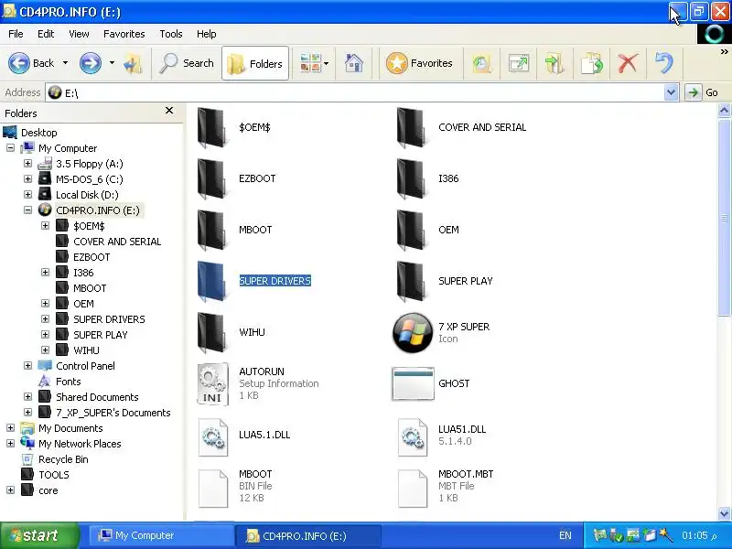The height and width of the screenshot is (549, 732).
Task: Open the Favorites menu
Action: point(124,34)
